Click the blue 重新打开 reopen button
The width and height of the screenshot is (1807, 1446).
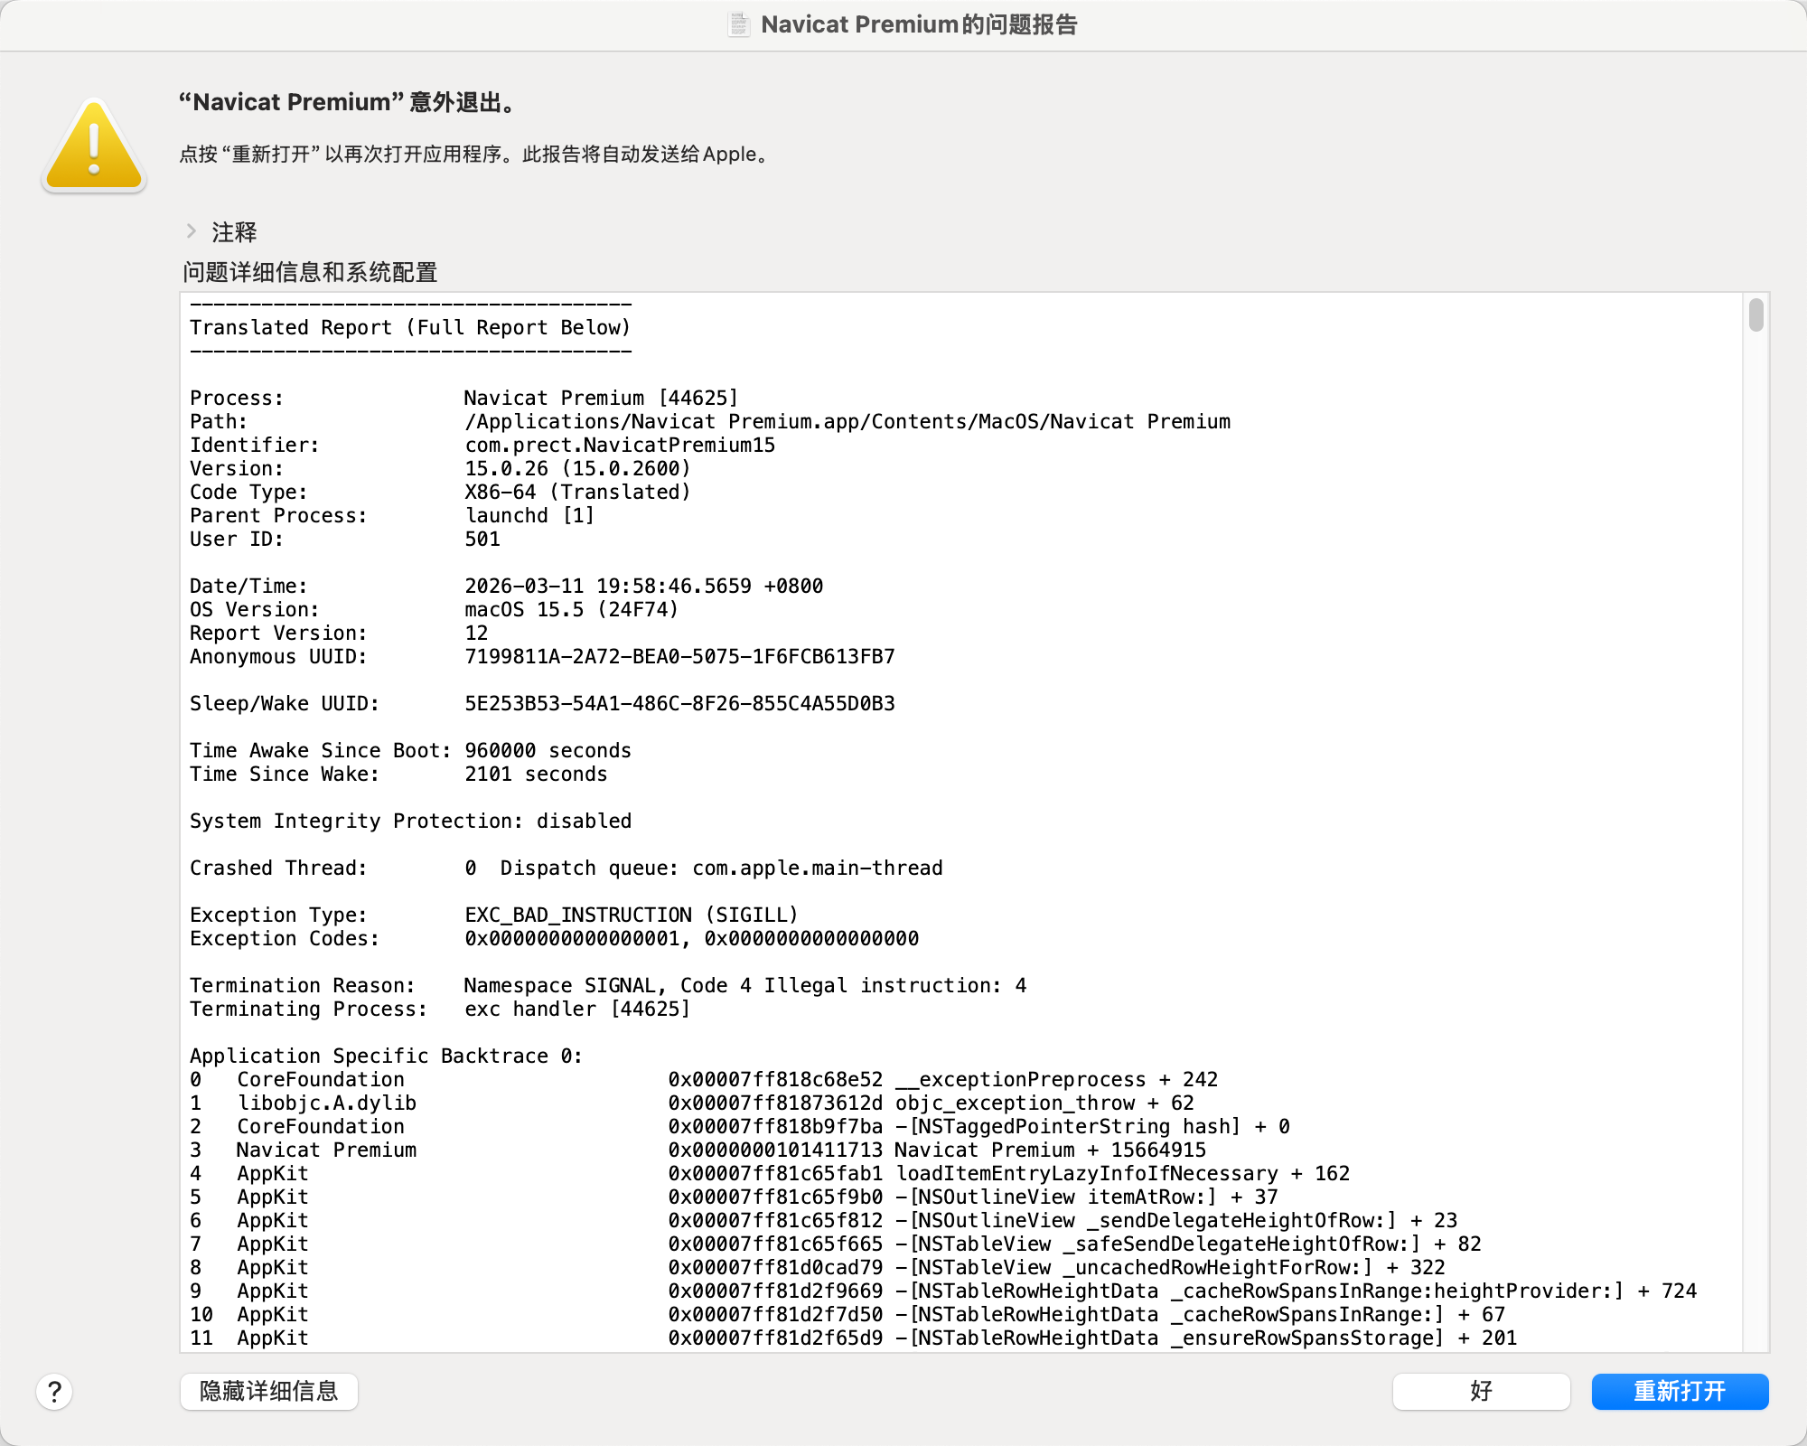click(x=1679, y=1391)
